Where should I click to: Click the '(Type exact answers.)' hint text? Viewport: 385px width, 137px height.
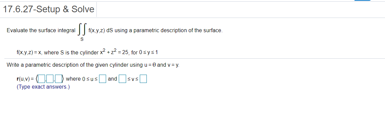43,87
